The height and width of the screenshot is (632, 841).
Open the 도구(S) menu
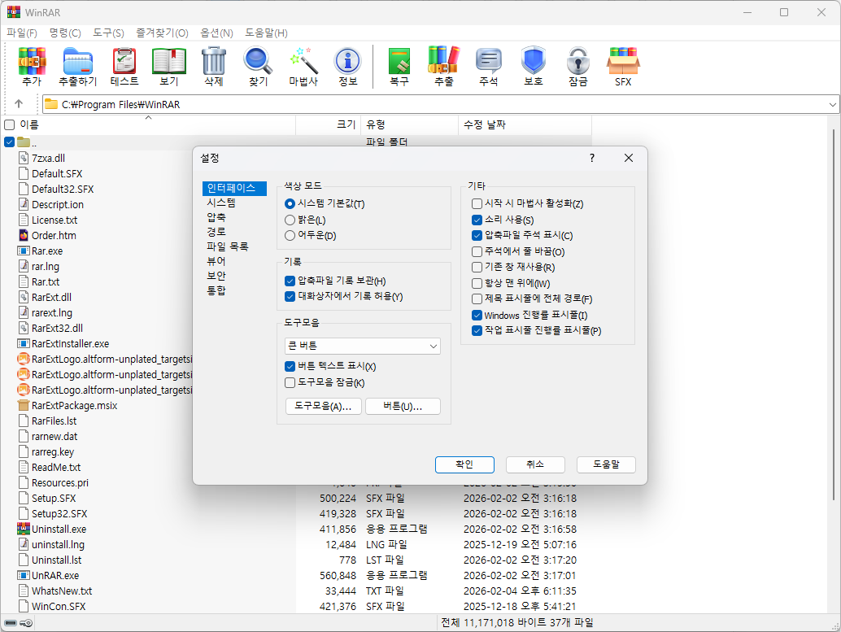tap(108, 33)
